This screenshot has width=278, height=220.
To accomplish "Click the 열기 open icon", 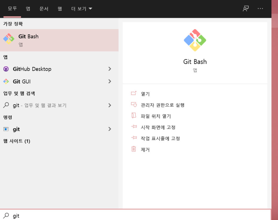I will (134, 93).
